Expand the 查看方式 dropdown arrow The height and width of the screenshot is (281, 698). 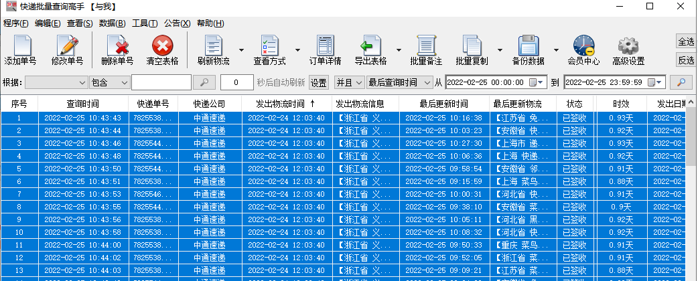tap(297, 50)
